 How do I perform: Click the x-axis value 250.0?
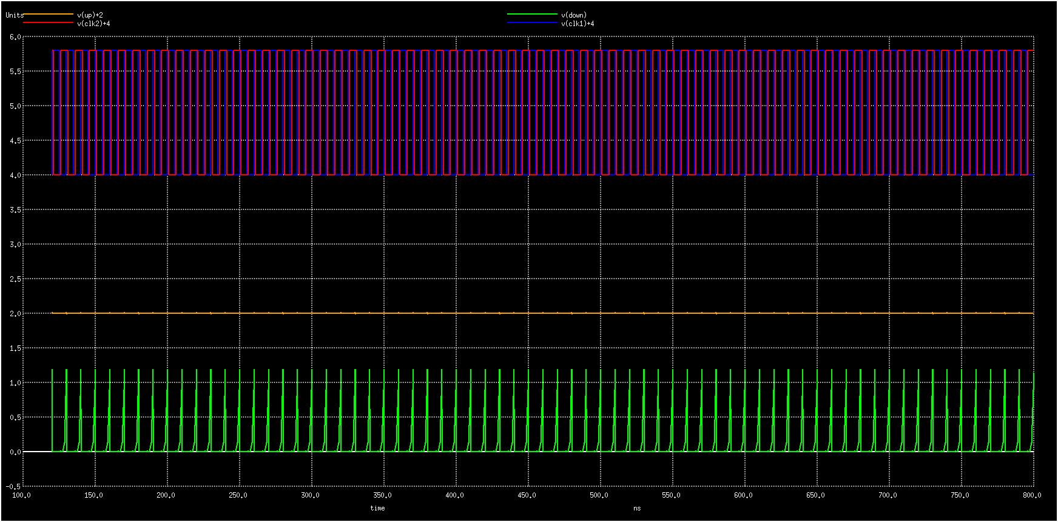tap(238, 495)
